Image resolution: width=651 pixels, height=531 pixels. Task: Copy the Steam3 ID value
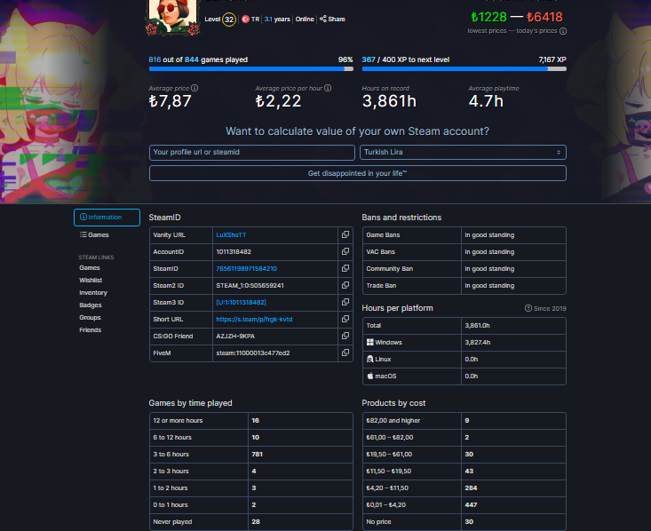point(345,302)
